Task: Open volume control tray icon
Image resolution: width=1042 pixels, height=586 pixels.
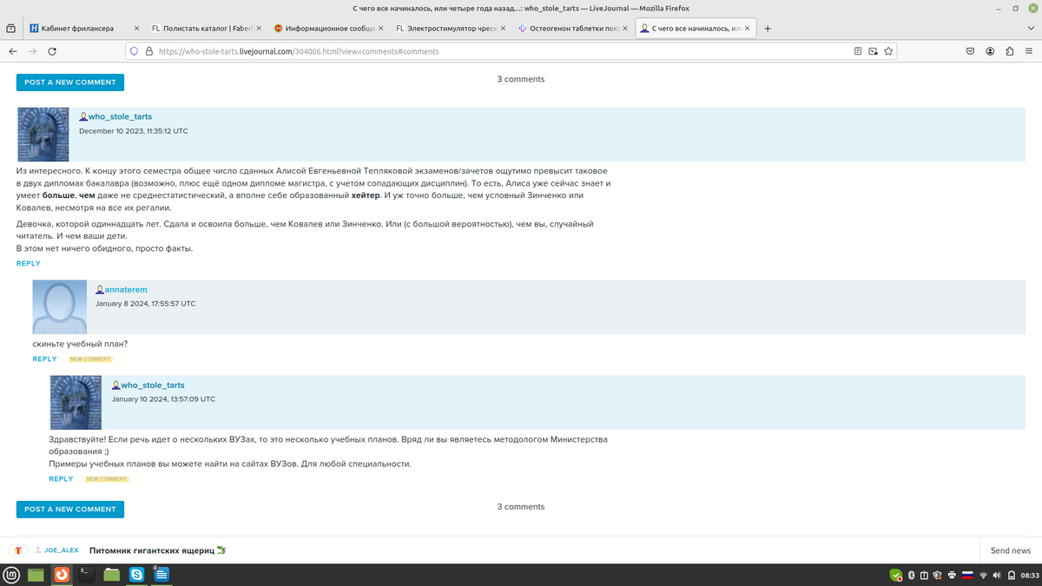Action: point(996,575)
